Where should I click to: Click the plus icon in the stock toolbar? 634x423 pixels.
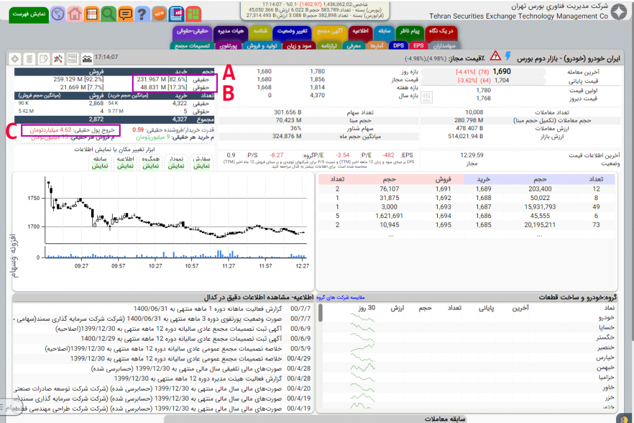[15, 58]
